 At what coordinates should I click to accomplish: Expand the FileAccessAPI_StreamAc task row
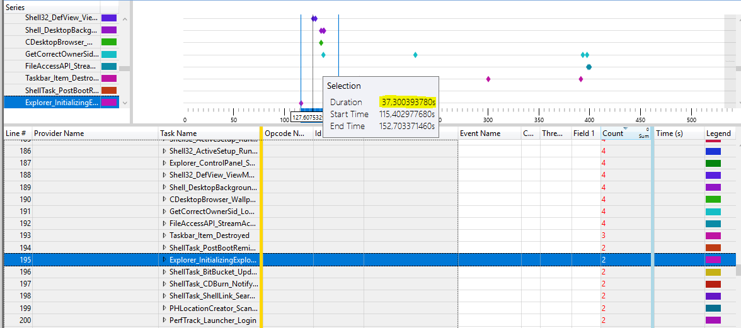tap(164, 223)
